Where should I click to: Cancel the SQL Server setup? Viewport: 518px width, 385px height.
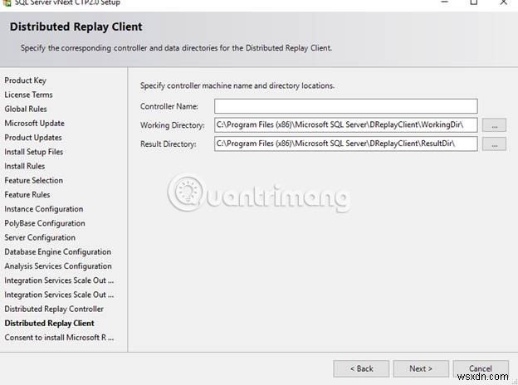[481, 368]
